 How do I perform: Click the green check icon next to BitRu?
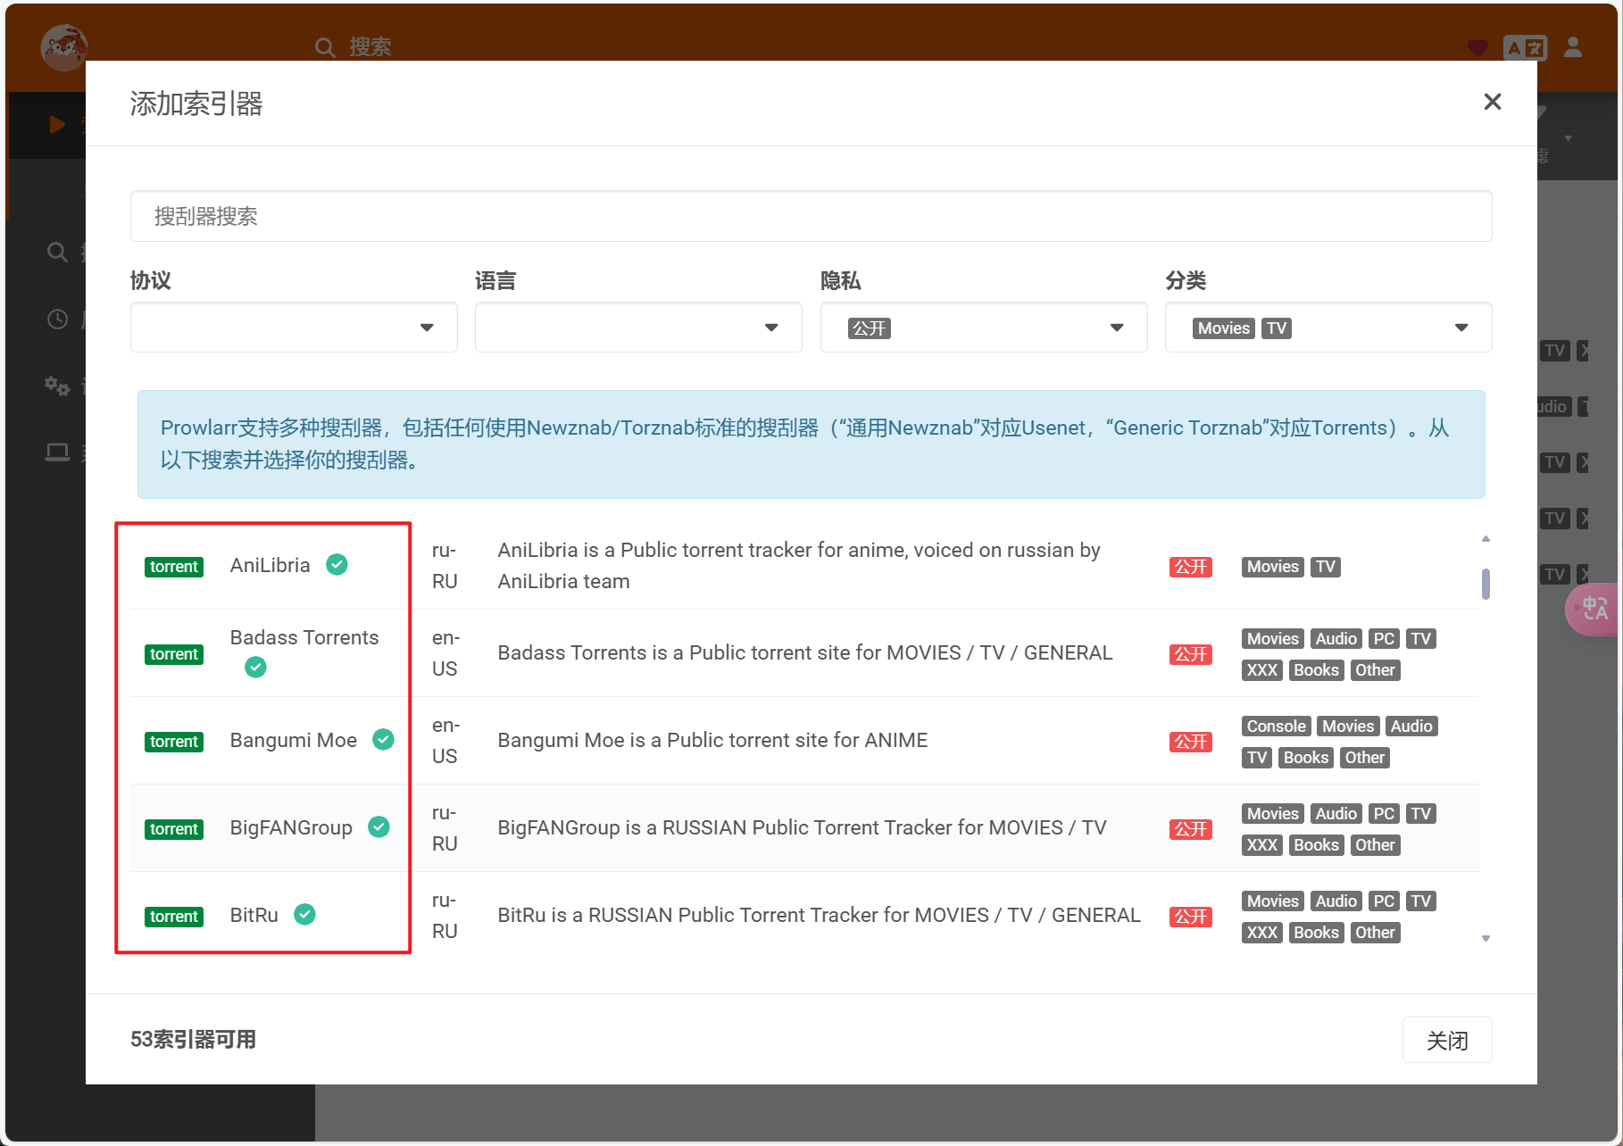coord(304,914)
